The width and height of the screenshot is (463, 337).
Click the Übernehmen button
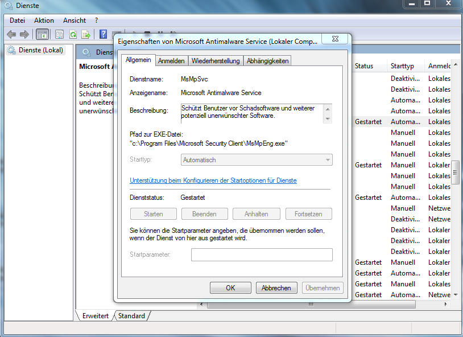[323, 287]
